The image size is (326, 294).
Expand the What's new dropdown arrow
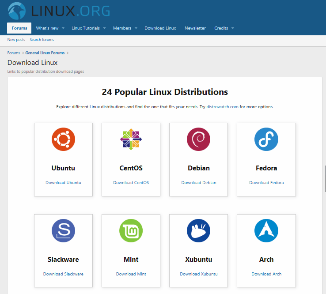point(63,28)
